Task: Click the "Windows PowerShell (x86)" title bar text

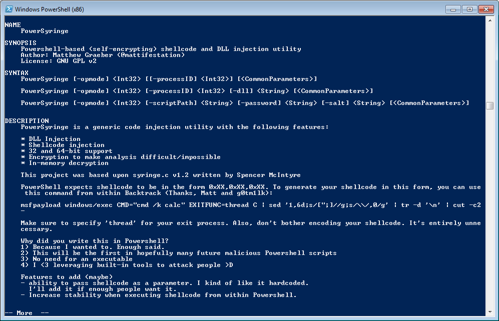Action: coord(50,9)
